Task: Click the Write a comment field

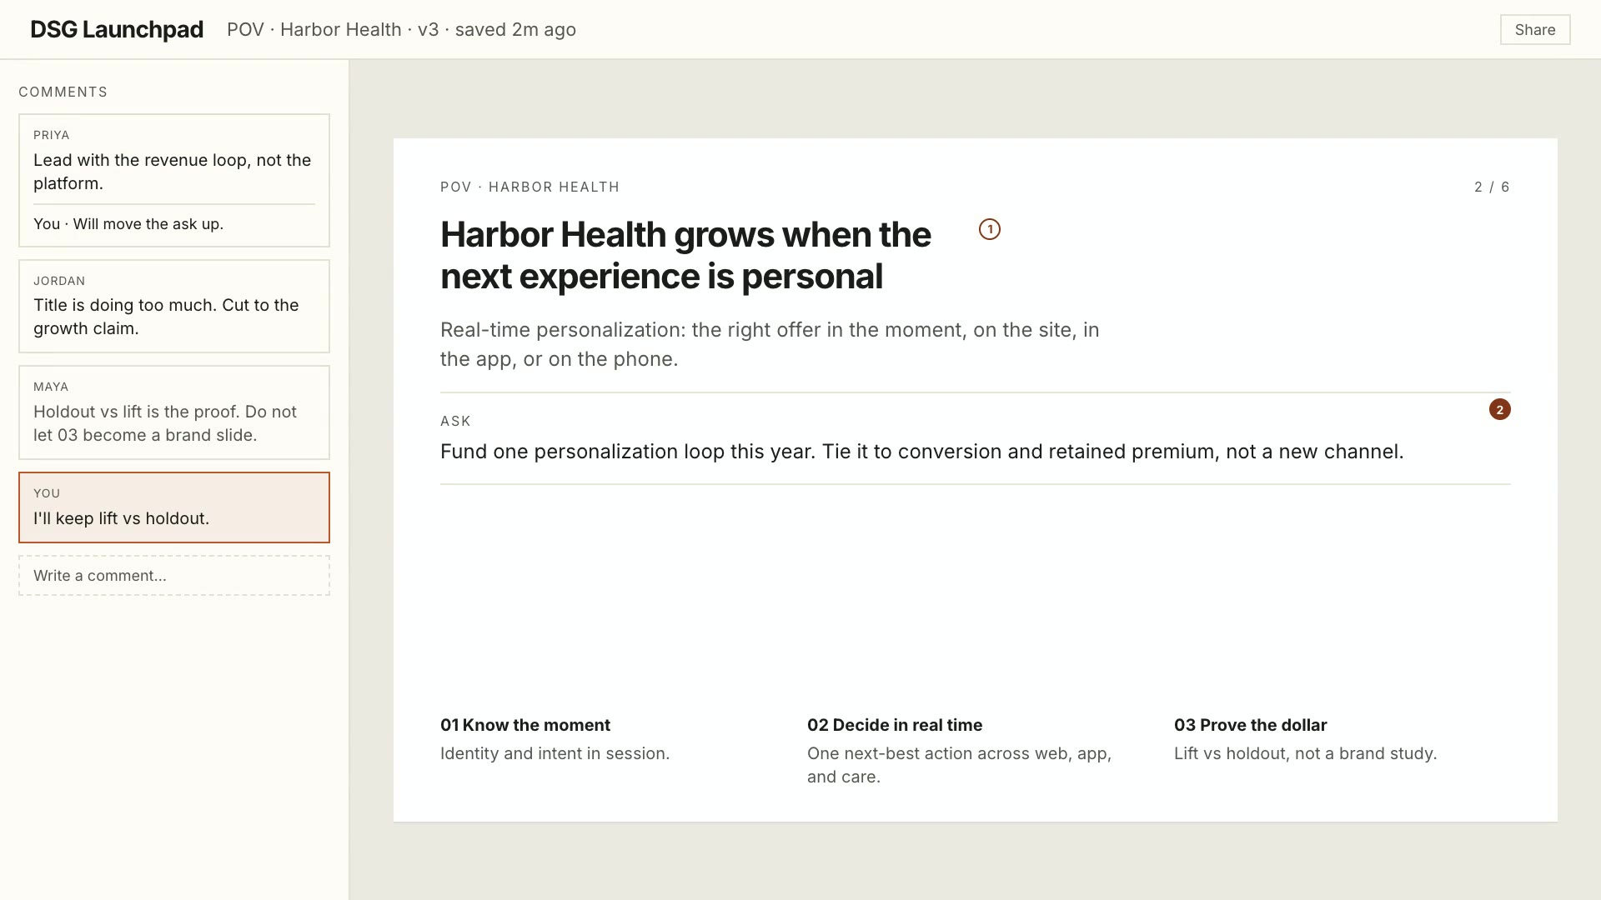Action: [x=174, y=576]
